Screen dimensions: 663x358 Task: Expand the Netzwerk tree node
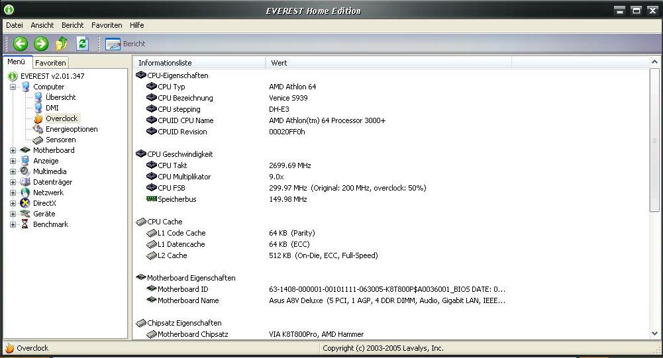click(13, 193)
